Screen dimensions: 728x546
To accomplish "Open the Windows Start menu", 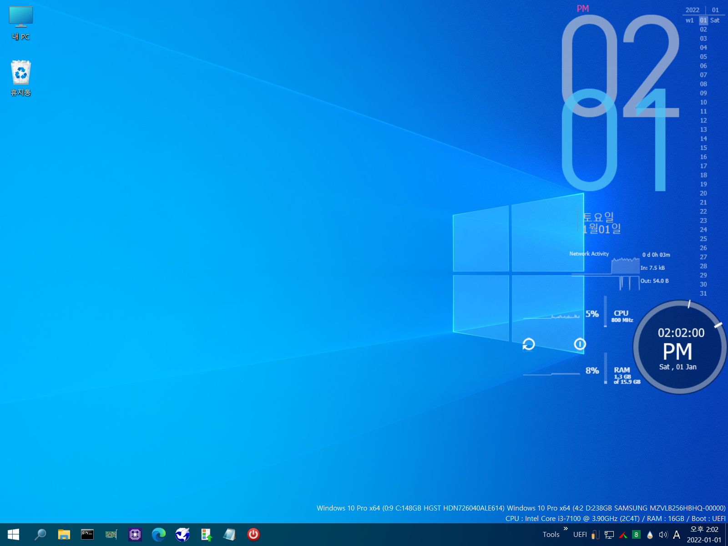I will pos(13,535).
